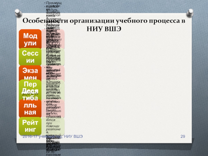Click the orange Экзамен block
The image size is (208, 156).
click(30, 73)
